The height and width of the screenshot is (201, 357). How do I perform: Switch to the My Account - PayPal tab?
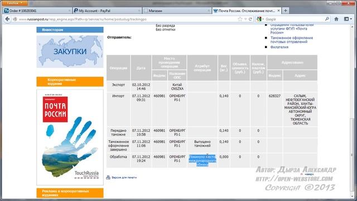[x=107, y=11]
